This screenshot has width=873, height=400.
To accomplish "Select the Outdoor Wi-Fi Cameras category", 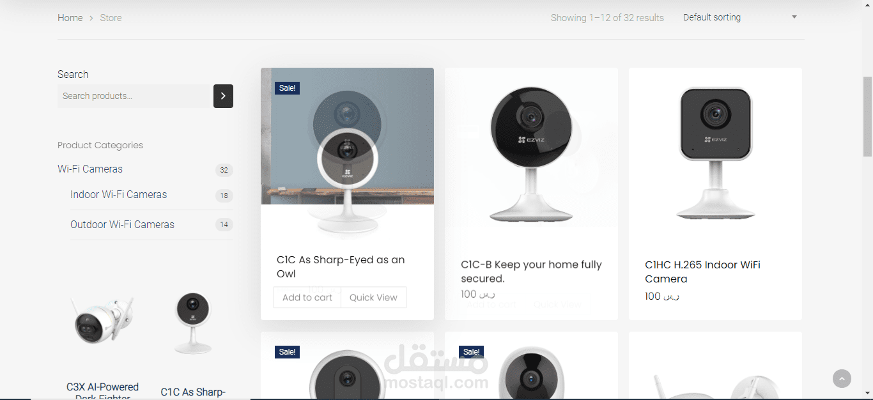I will tap(123, 224).
